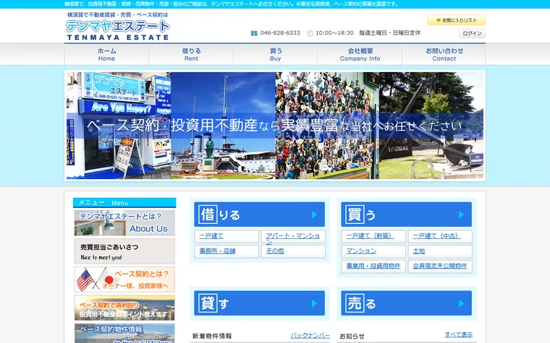Click the telephone icon beside 046-828-6333

[x=254, y=33]
